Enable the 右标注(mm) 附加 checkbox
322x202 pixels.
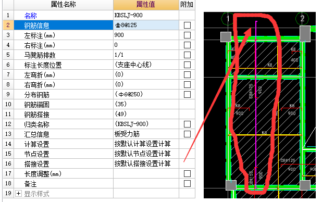[x=187, y=45]
